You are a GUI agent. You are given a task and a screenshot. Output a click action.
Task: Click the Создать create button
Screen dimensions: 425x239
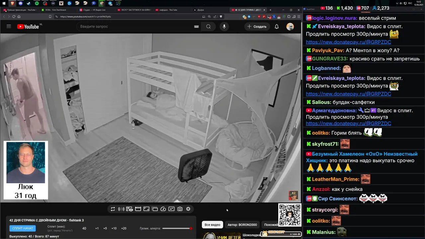[x=257, y=27]
